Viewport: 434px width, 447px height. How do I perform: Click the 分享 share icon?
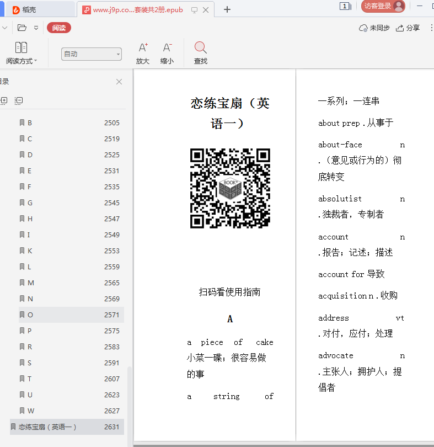coord(400,28)
